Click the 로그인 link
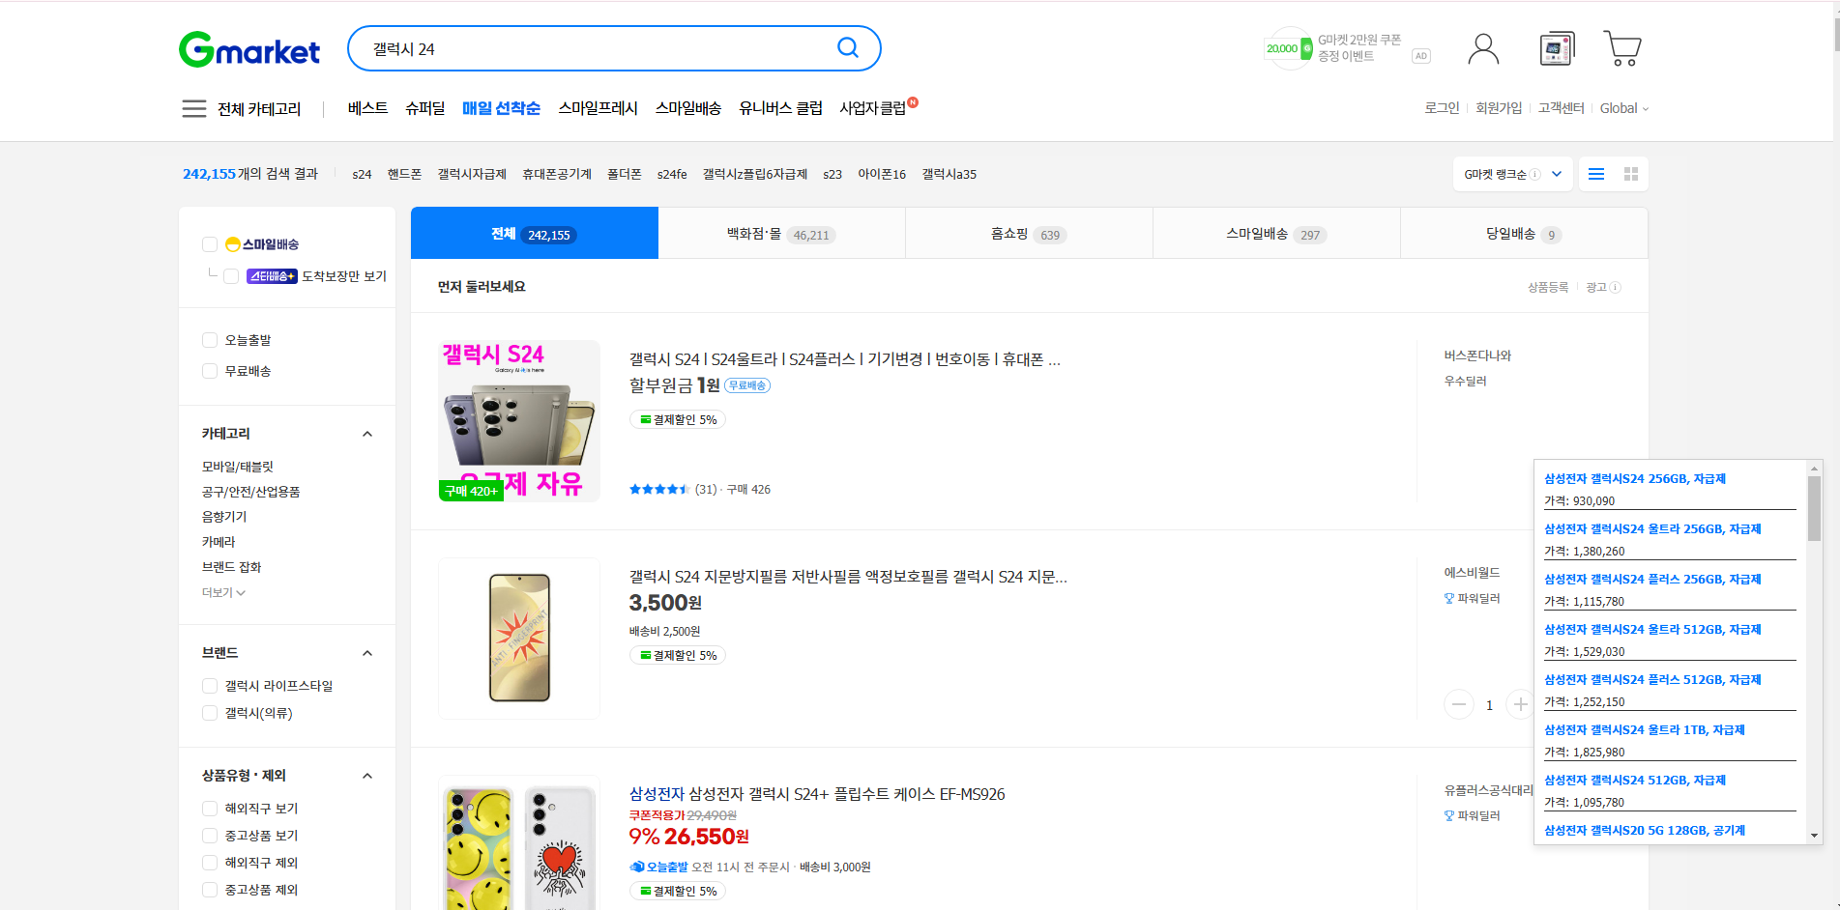Image resolution: width=1840 pixels, height=910 pixels. [x=1442, y=108]
